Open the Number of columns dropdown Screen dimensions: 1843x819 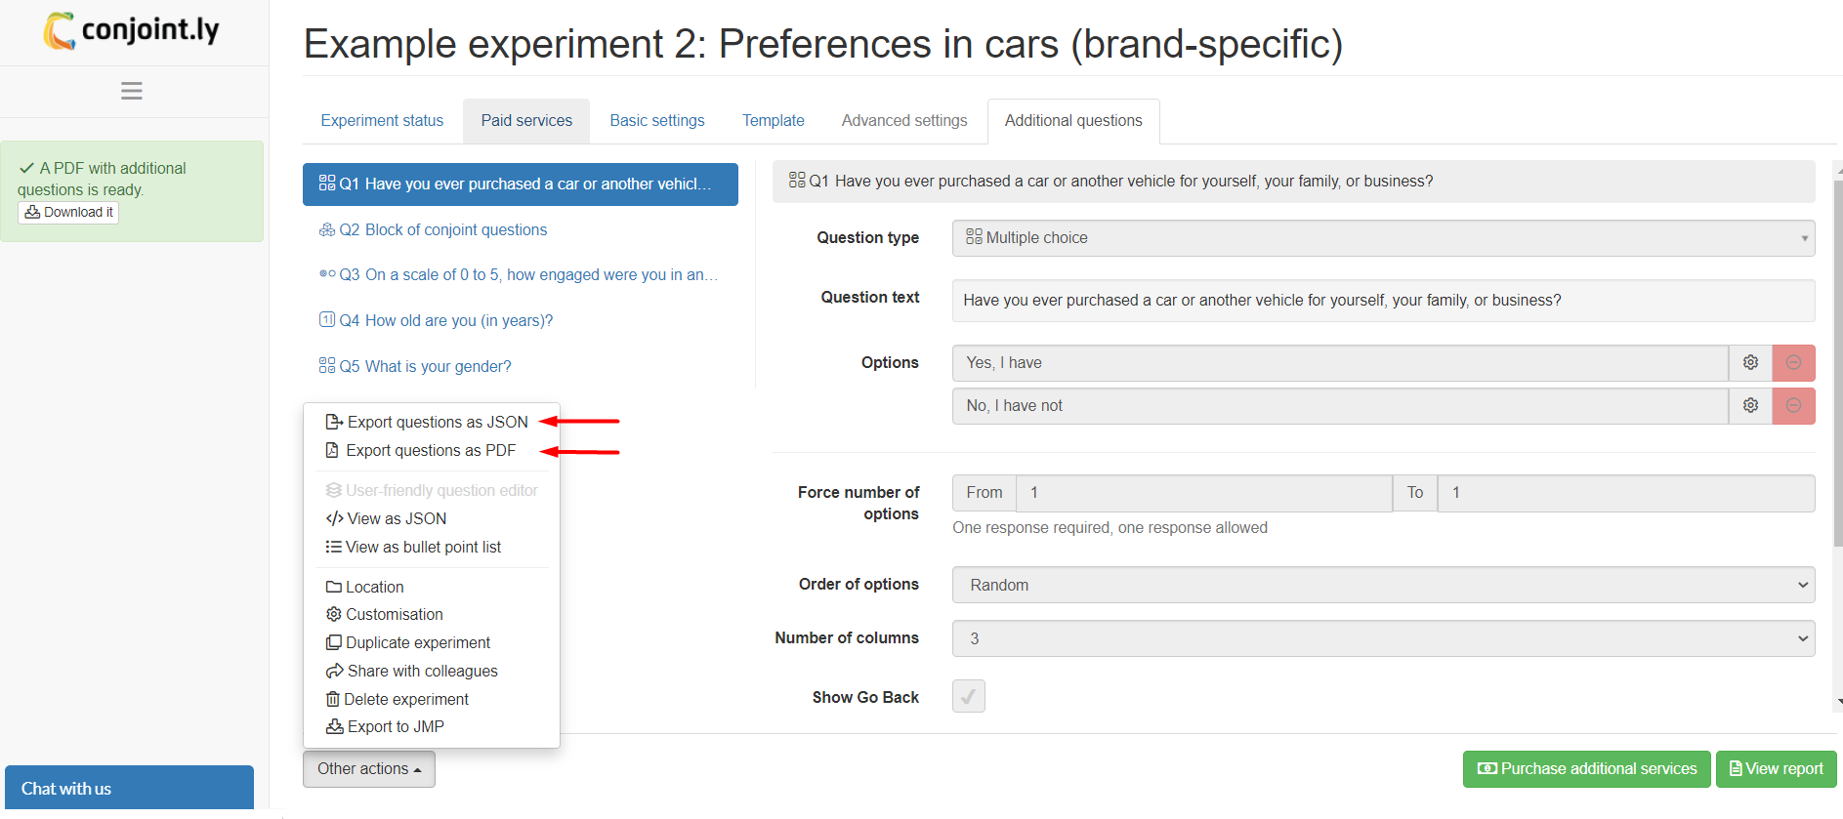pyautogui.click(x=1383, y=639)
